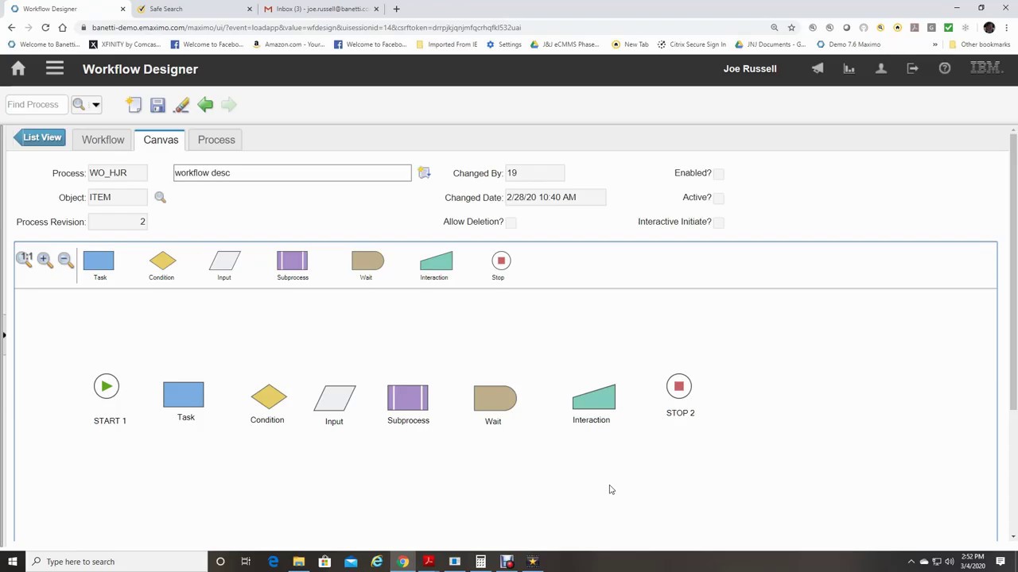Select the START 1 node on canvas
Screen dimensions: 1018x572
click(x=107, y=386)
